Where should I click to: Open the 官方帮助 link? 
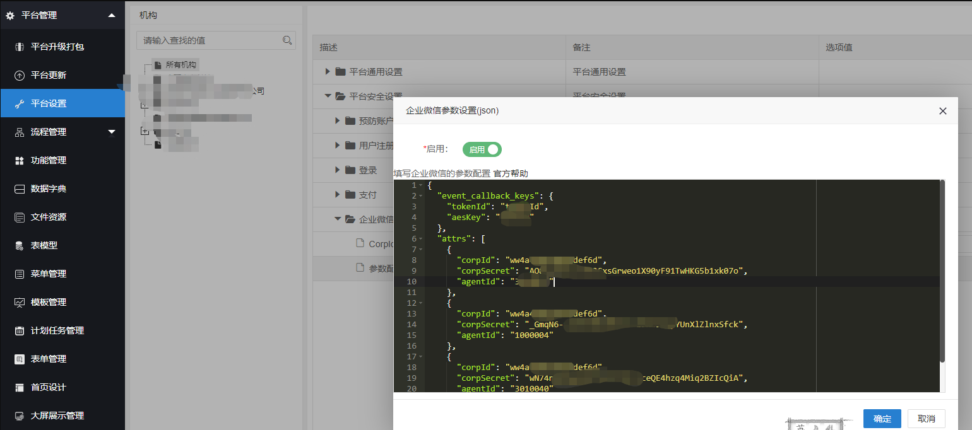click(x=510, y=173)
